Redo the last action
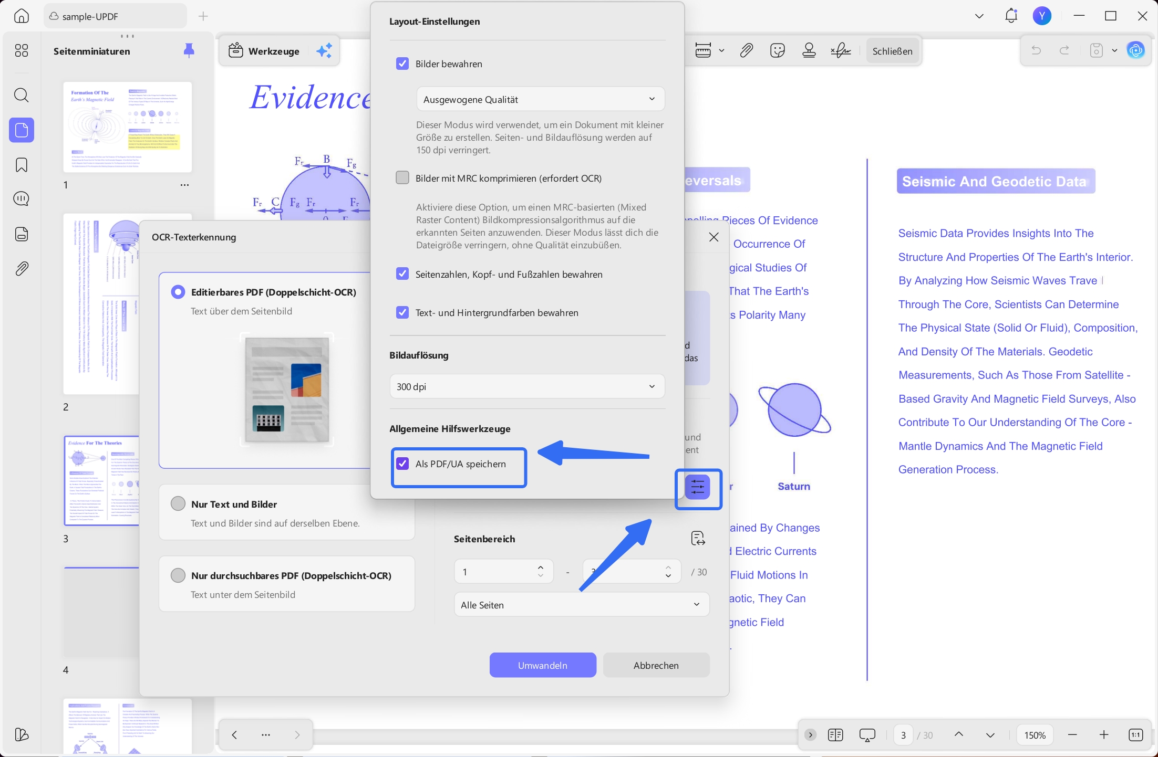This screenshot has width=1158, height=757. click(1064, 50)
